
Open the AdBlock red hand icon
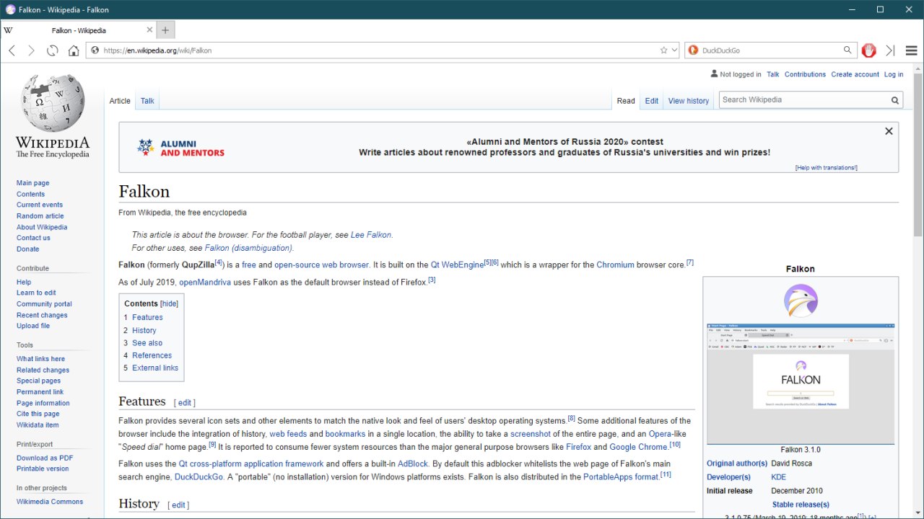[869, 50]
